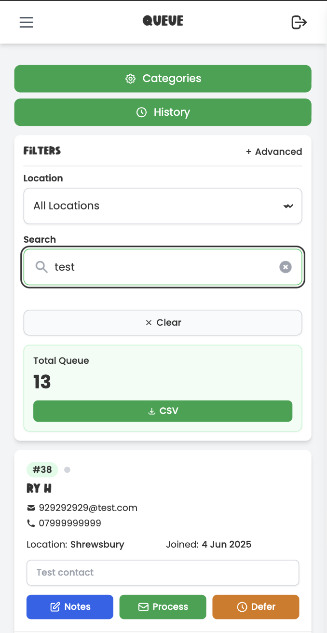Download the queue as CSV
This screenshot has width=327, height=633.
[163, 411]
